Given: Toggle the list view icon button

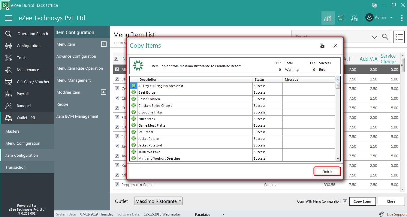Looking at the screenshot, I should coord(399,37).
